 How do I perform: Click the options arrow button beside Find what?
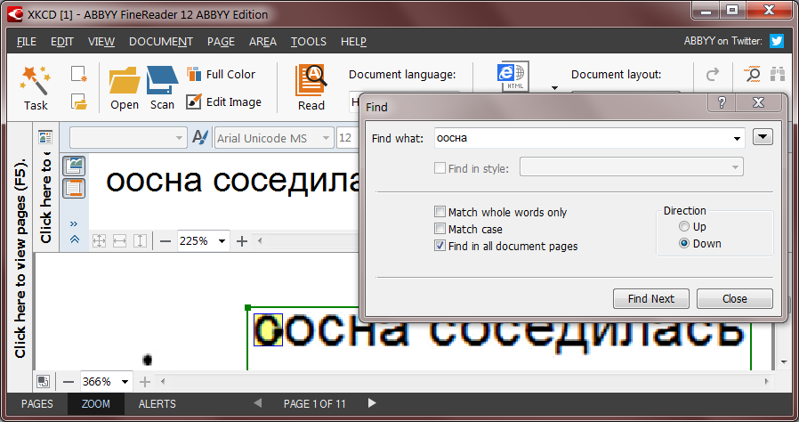point(763,137)
